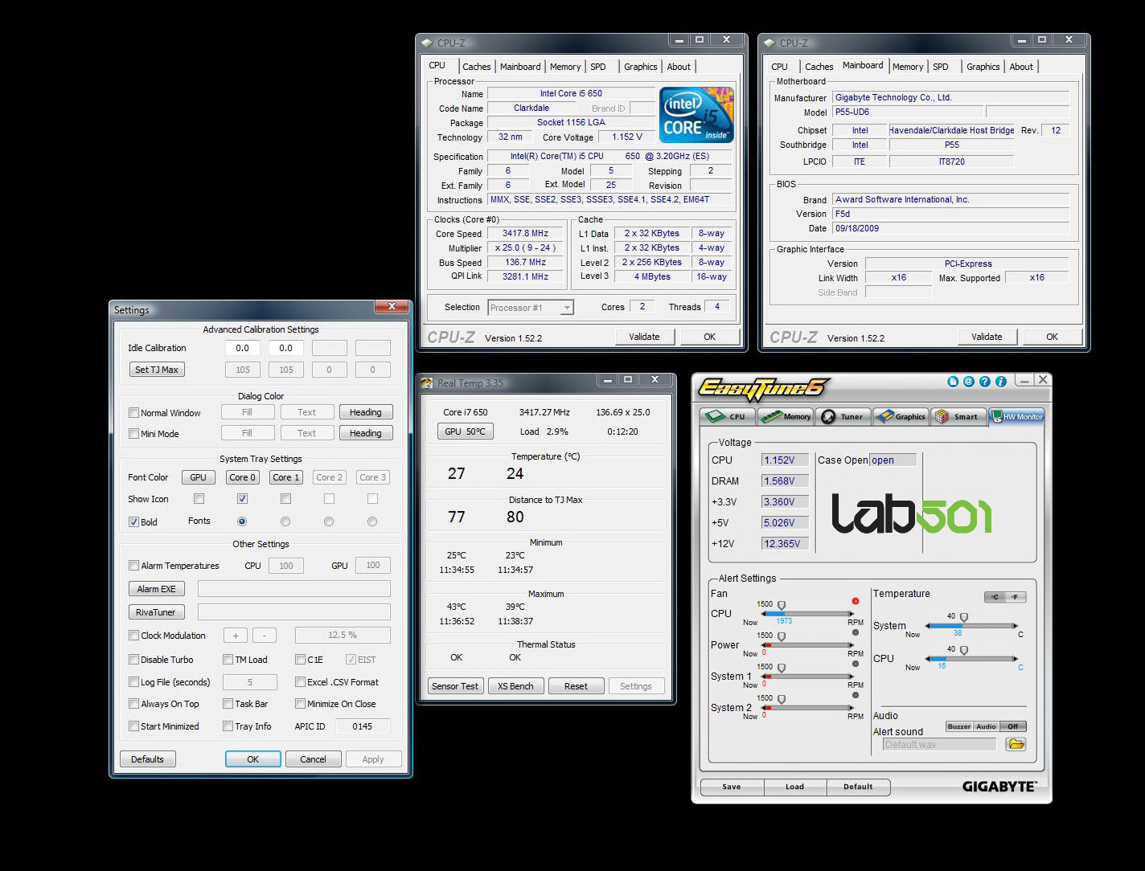Select the HW Monitor tab
This screenshot has width=1145, height=871.
(x=1017, y=416)
